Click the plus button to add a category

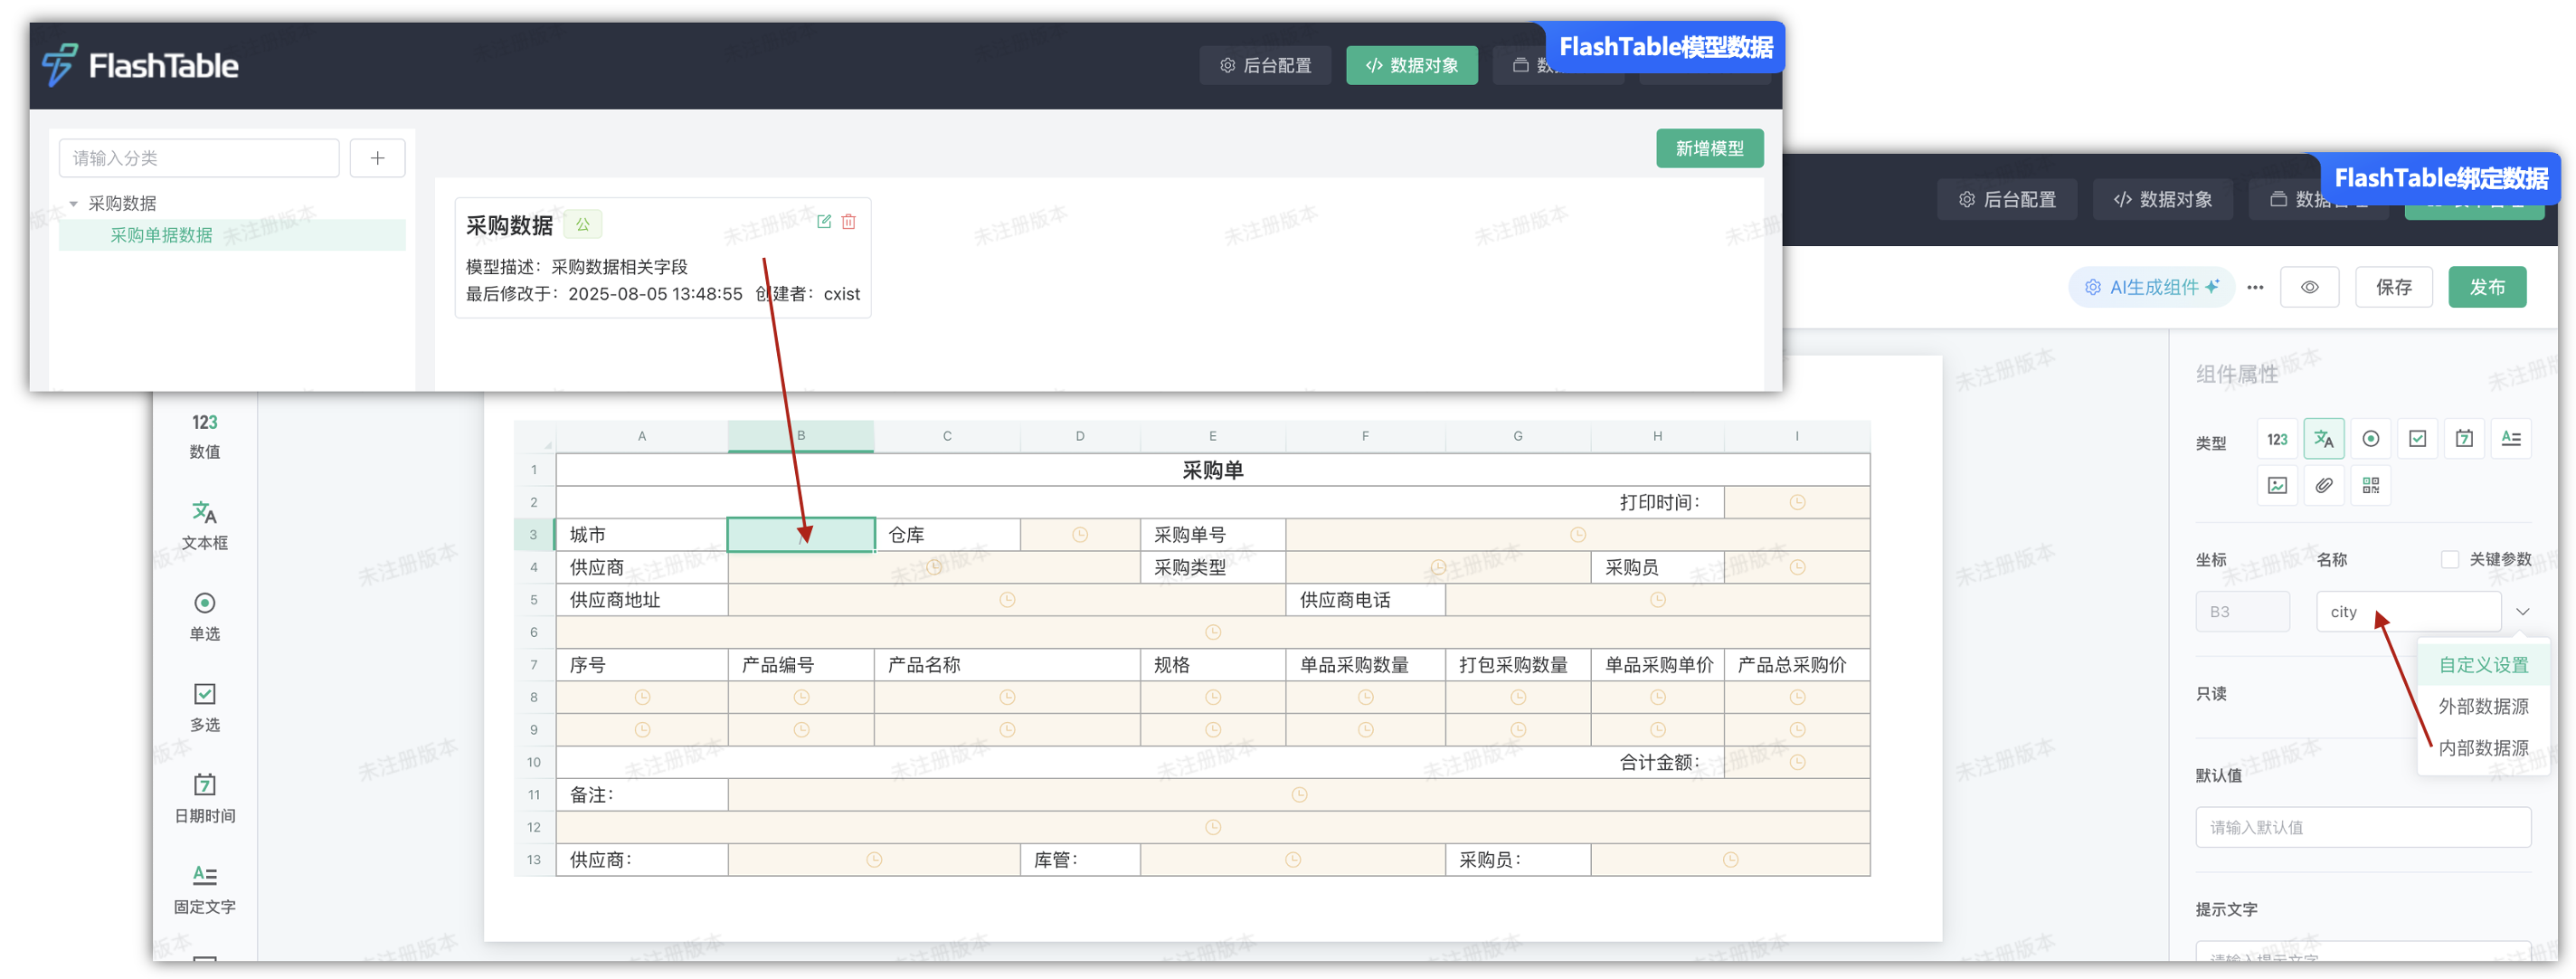click(x=377, y=158)
